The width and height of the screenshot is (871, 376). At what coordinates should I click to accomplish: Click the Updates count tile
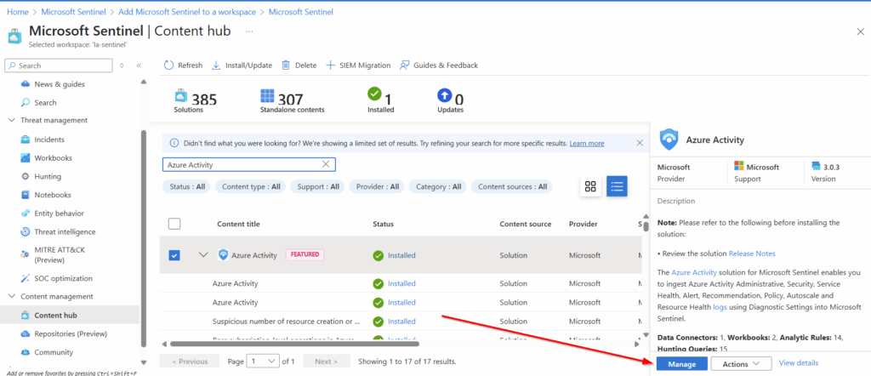pyautogui.click(x=451, y=100)
